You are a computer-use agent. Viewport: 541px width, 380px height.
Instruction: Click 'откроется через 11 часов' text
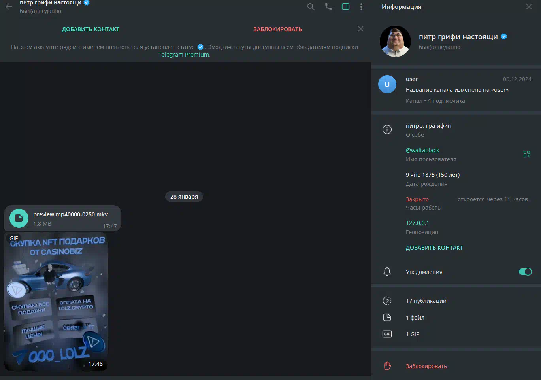point(493,199)
